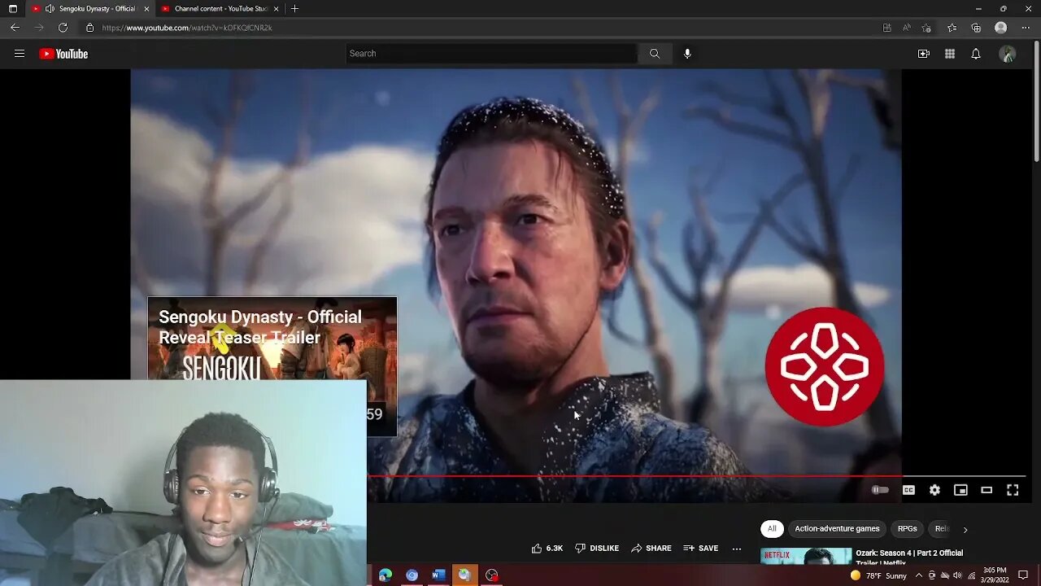Viewport: 1041px width, 586px height.
Task: Open YouTube notifications bell
Action: (x=976, y=54)
